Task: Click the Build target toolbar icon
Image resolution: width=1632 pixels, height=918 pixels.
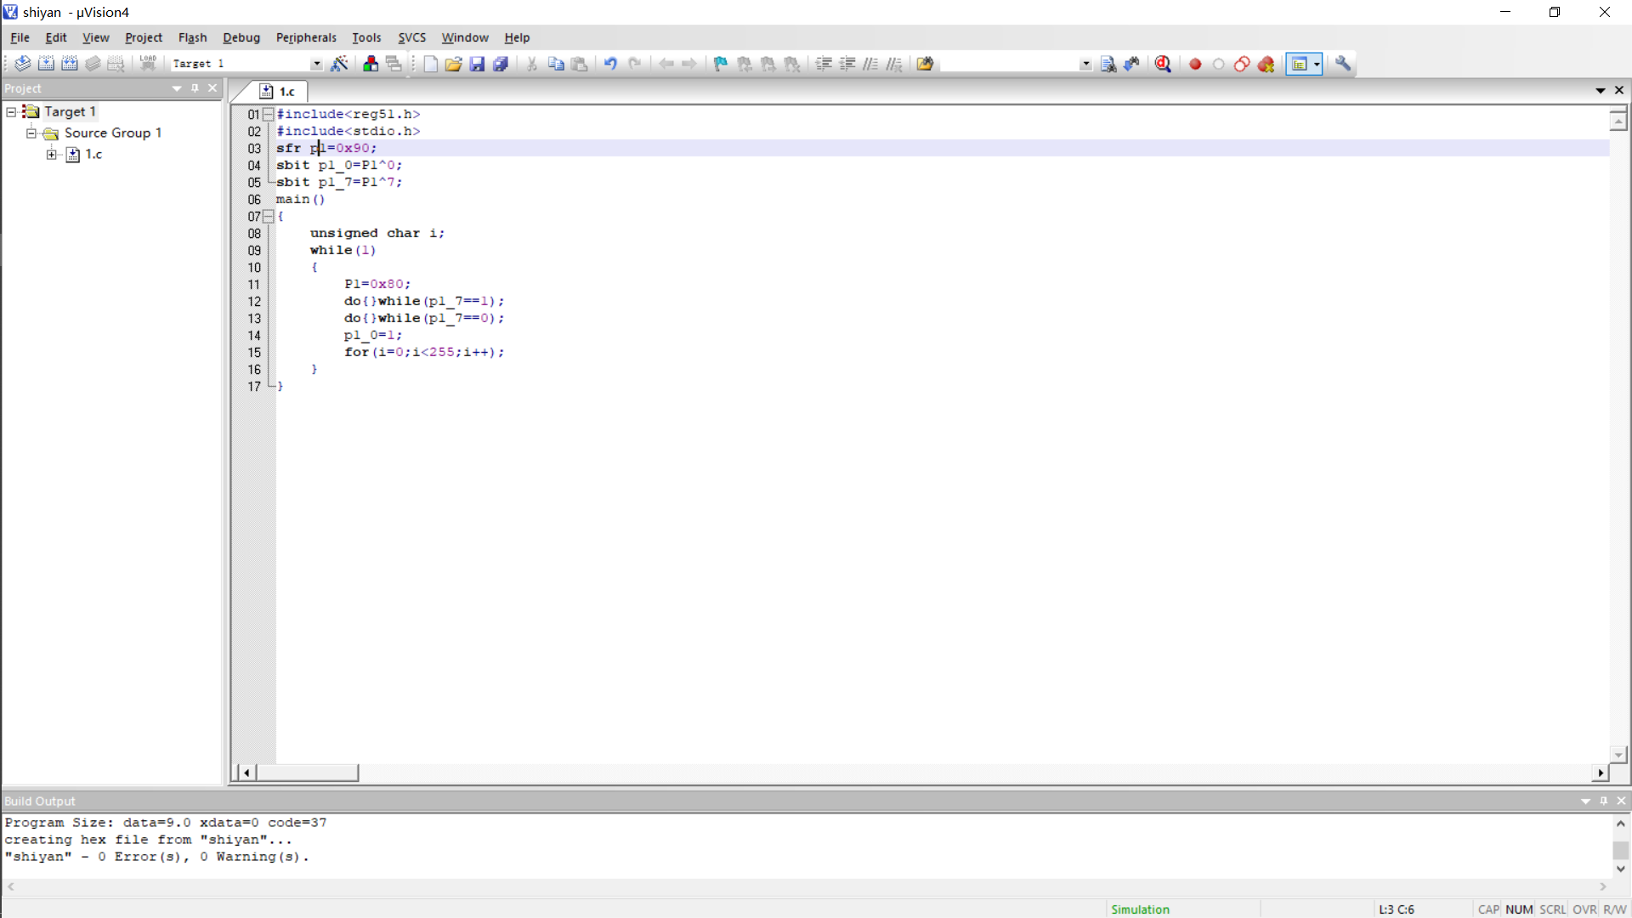Action: pos(46,64)
